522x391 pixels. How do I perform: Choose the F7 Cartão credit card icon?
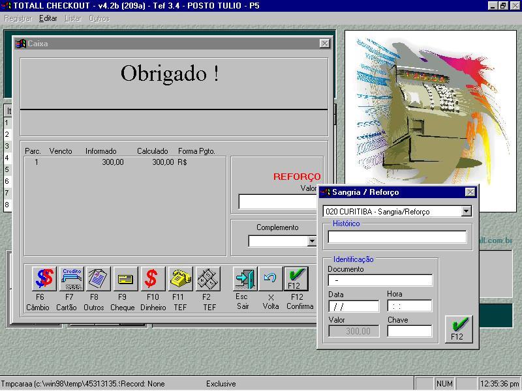72,279
